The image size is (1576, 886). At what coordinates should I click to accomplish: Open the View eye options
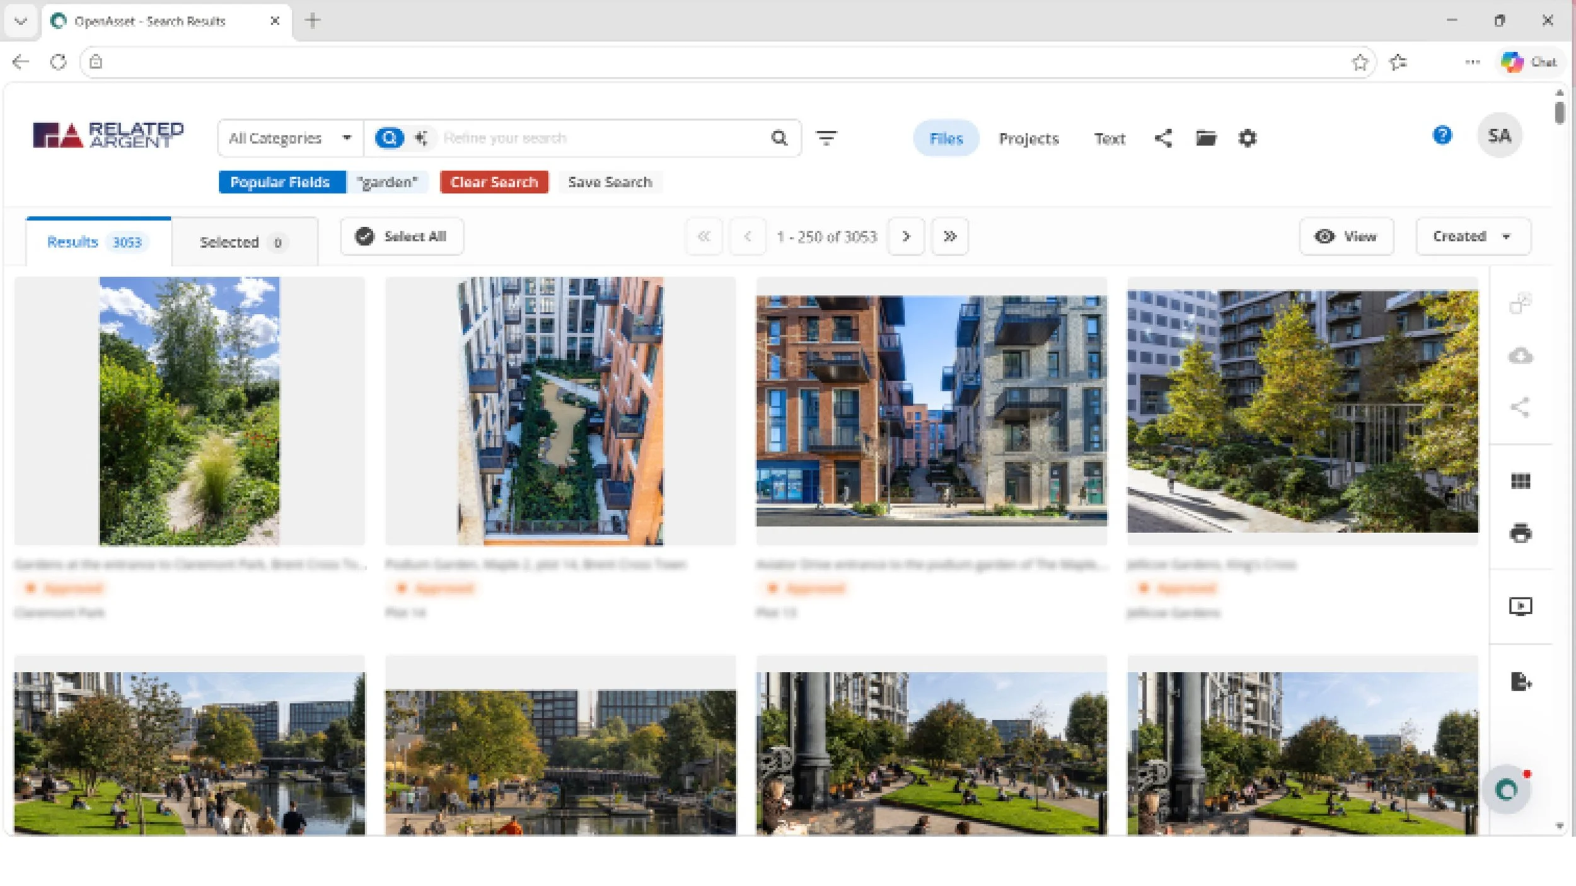tap(1346, 236)
